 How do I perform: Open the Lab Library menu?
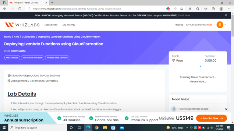51,25
